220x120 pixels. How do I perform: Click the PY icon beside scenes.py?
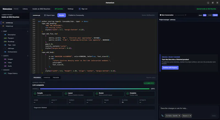(x=3, y=23)
